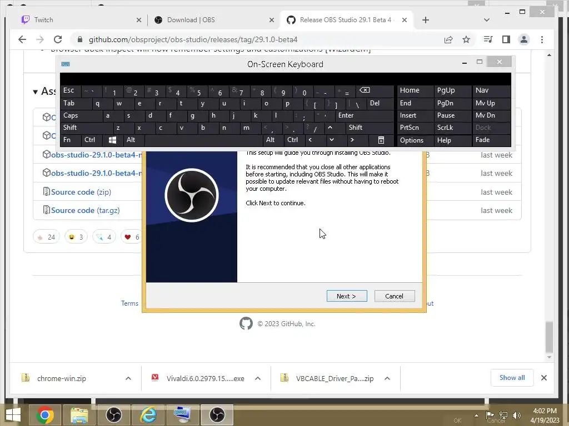Toggle Fn key on On-Screen Keyboard
Viewport: 569px width, 426px height.
[x=71, y=140]
